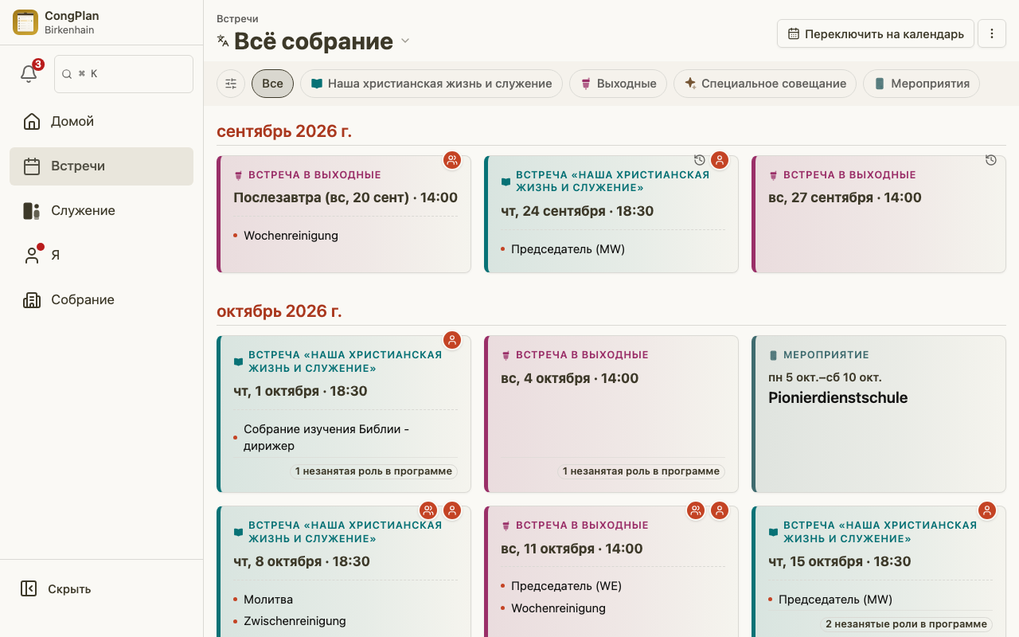Image resolution: width=1019 pixels, height=637 pixels.
Task: Filter by Наша христианская жизнь и служение
Action: point(431,84)
